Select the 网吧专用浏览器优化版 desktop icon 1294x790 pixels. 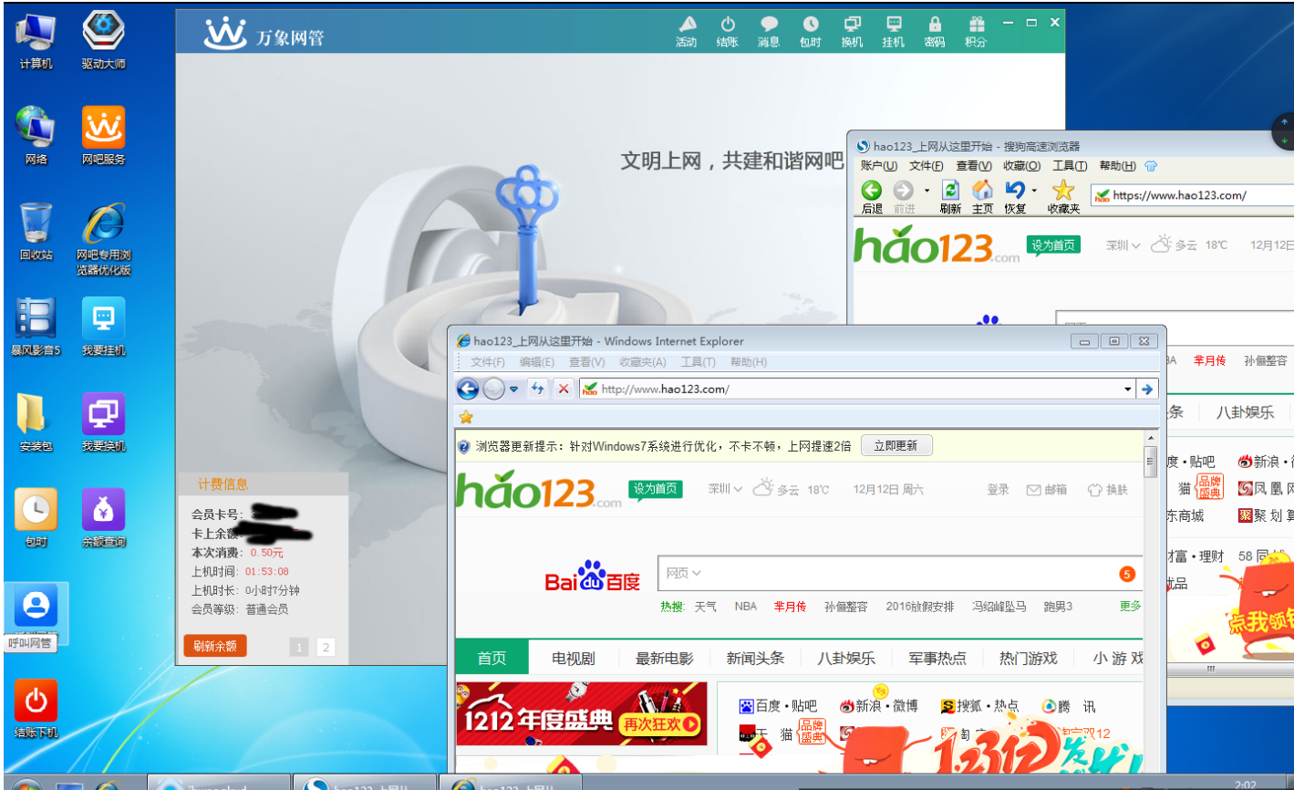pyautogui.click(x=103, y=239)
